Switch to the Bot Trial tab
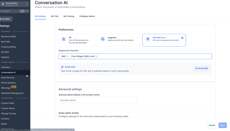Viewport: 230px width, 131px height. tap(55, 16)
